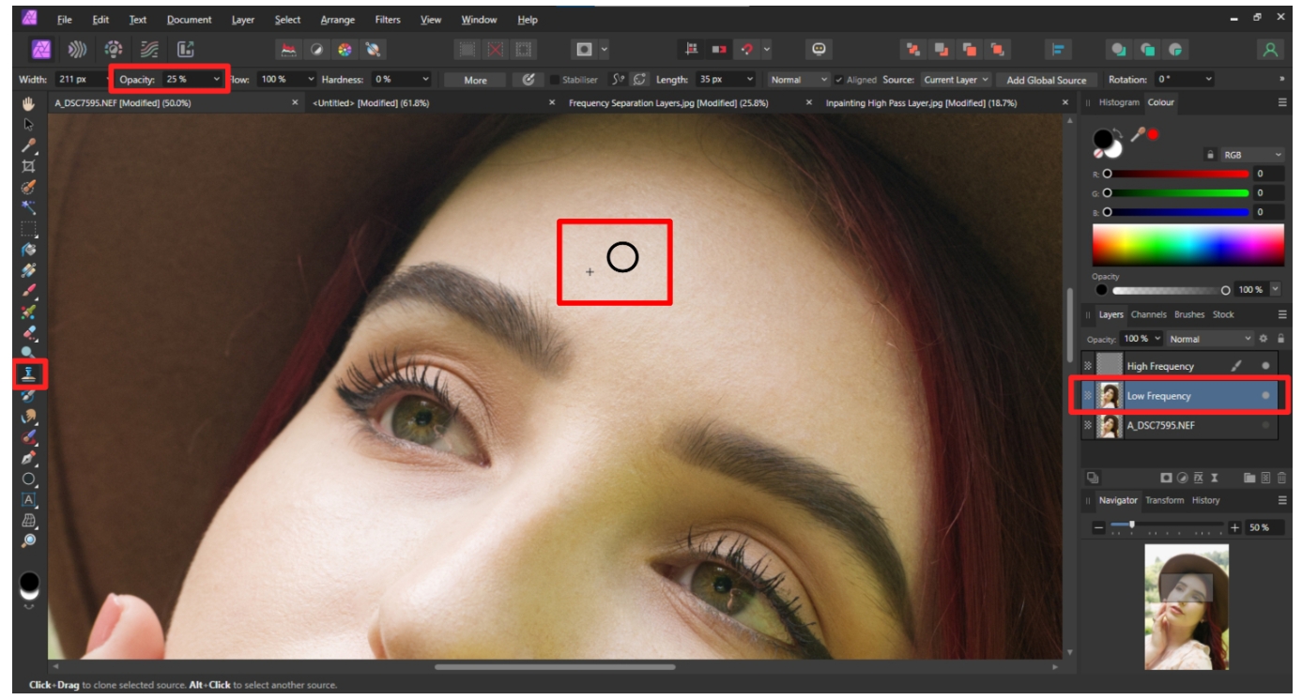Hide the High Frequency layer
Image resolution: width=1302 pixels, height=700 pixels.
point(1265,366)
